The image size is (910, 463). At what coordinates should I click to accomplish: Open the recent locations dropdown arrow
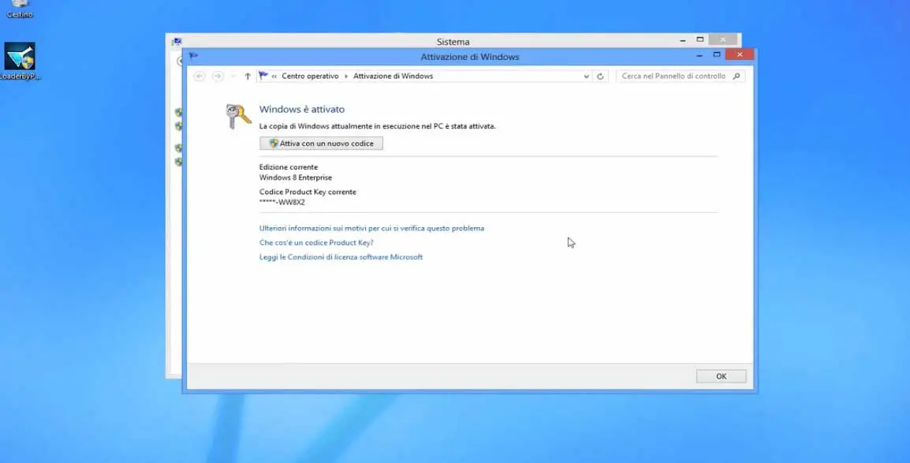(x=233, y=76)
